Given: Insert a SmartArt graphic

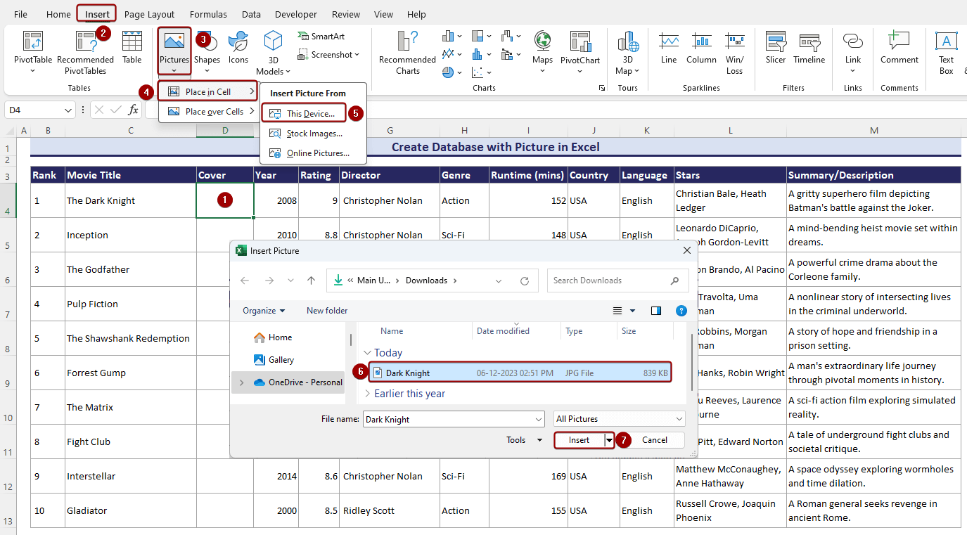Looking at the screenshot, I should point(324,37).
